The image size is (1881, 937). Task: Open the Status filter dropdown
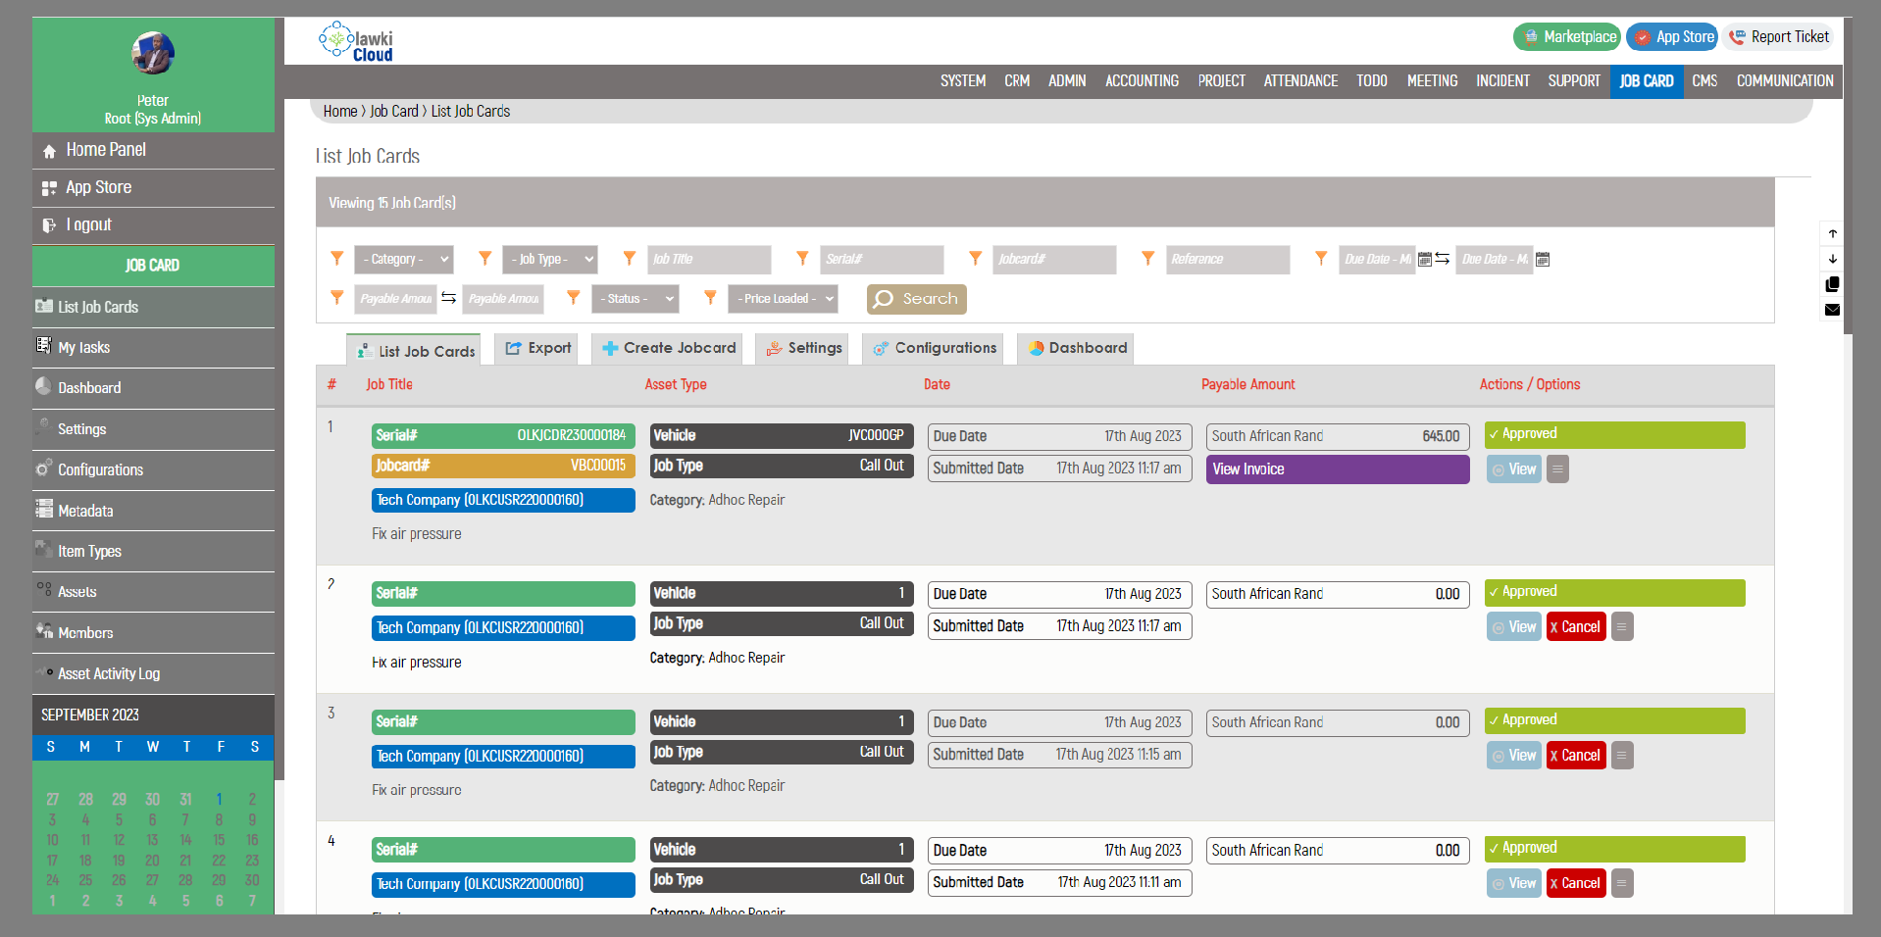635,299
